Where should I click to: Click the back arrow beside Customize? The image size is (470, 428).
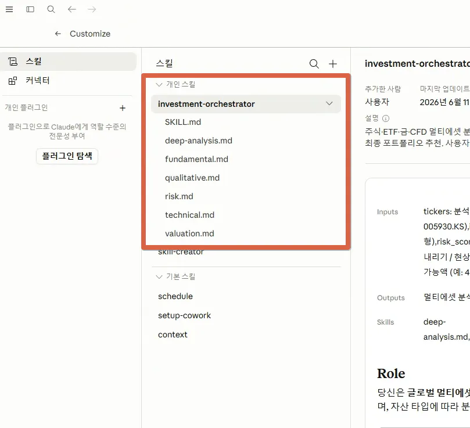click(x=58, y=34)
